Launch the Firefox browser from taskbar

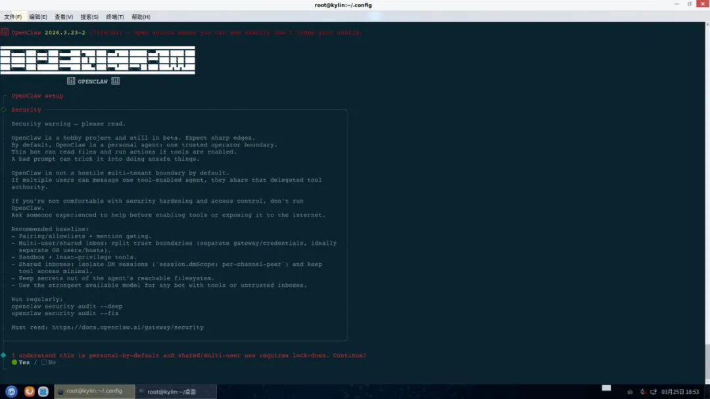29,391
